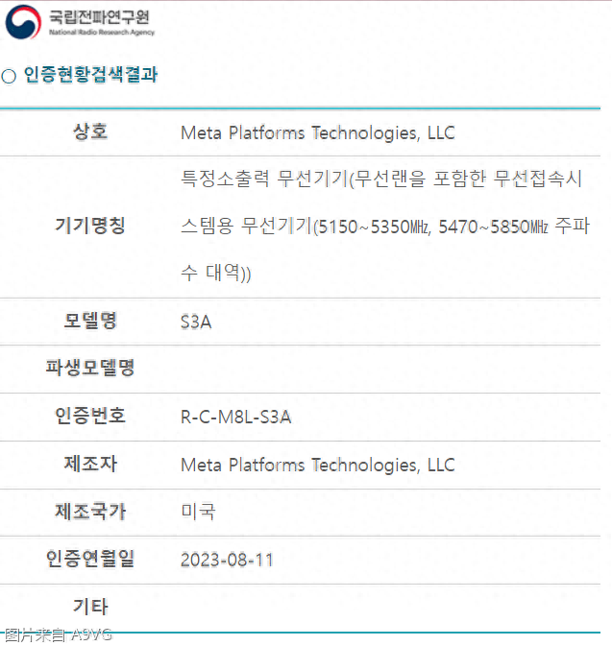Select the country value 미국
Screen dimensions: 612x646
198,512
